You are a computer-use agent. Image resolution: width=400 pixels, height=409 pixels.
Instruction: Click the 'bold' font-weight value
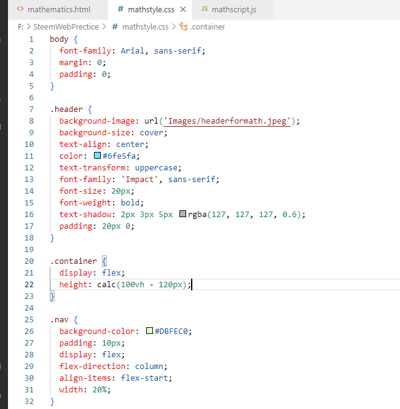pyautogui.click(x=130, y=203)
